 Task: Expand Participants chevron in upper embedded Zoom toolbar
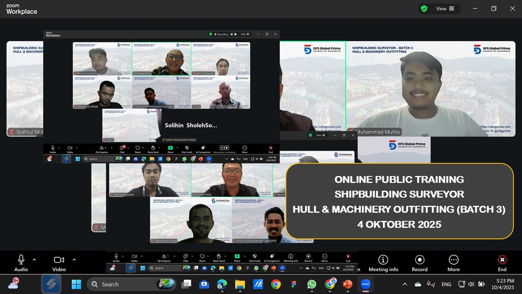click(111, 148)
